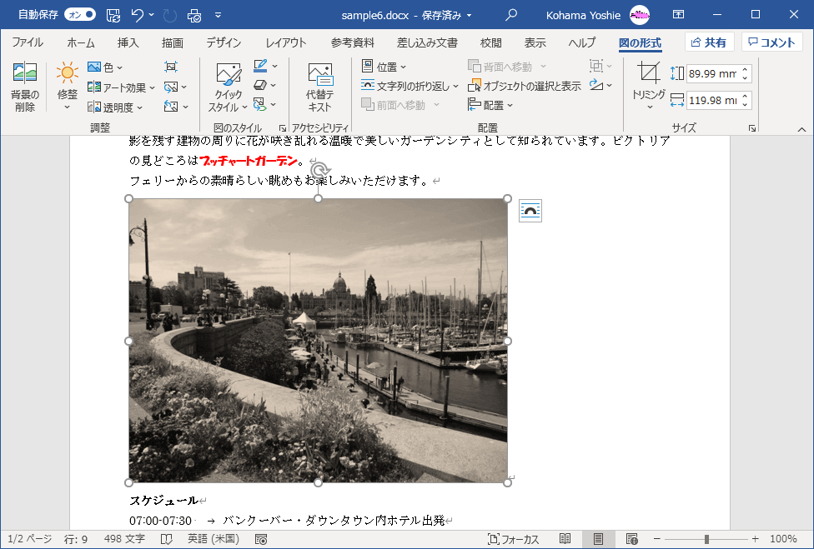
Task: Open the Customize Quick Access Toolbar dropdown
Action: (218, 15)
